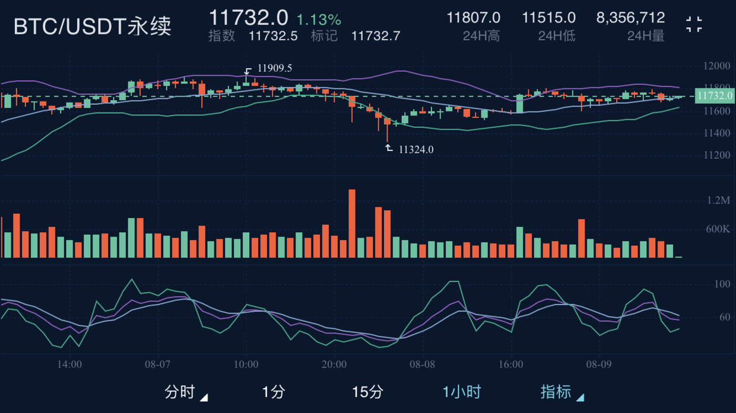Select the 指数 index price 11732.5
The width and height of the screenshot is (736, 413).
click(273, 36)
